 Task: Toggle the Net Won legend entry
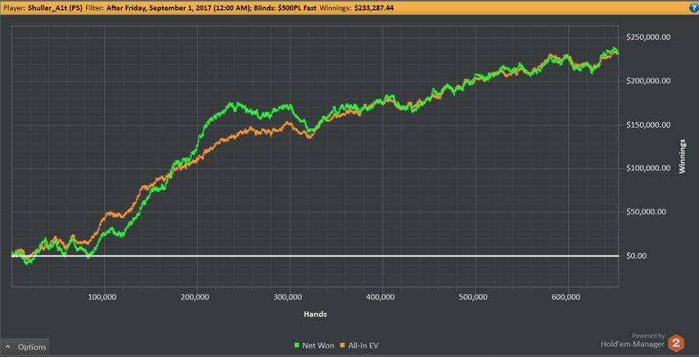(x=314, y=346)
